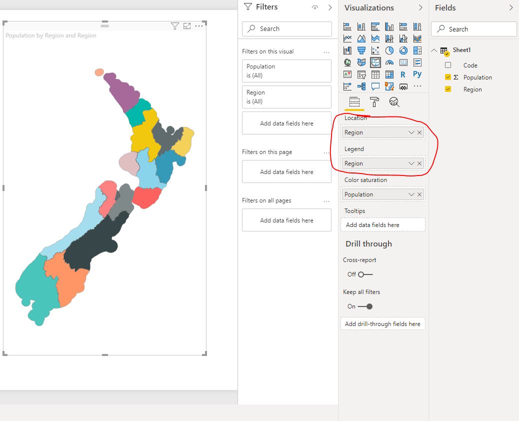Choose the Treemap visual
The image size is (519, 421).
417,50
